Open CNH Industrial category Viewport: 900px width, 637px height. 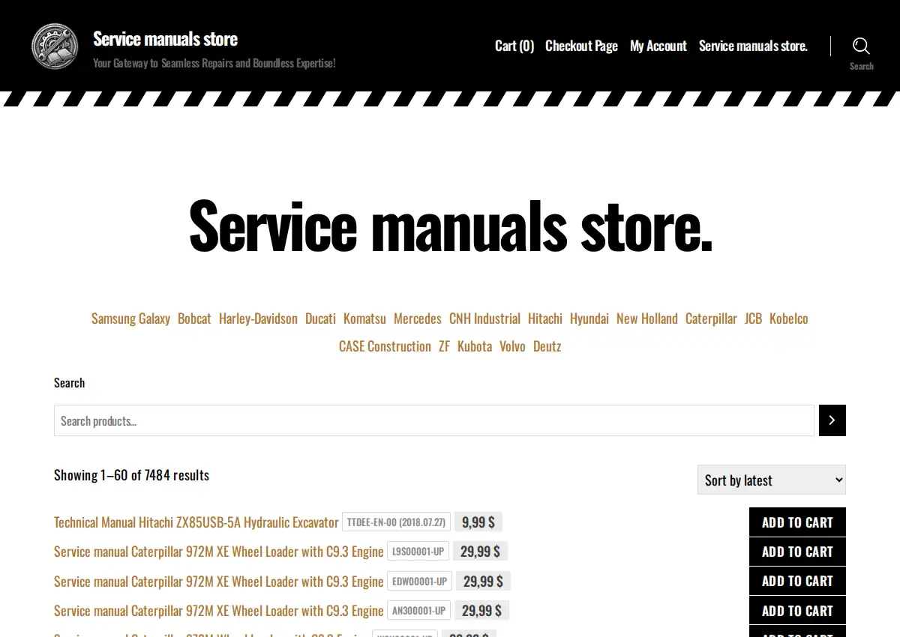[x=484, y=318]
